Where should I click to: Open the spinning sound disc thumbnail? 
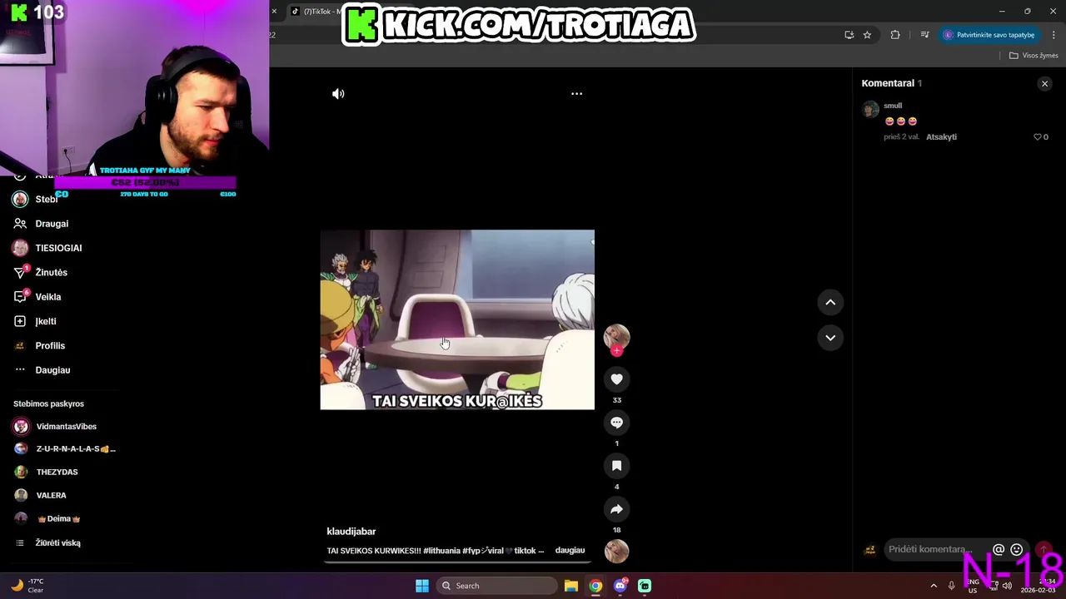point(616,551)
